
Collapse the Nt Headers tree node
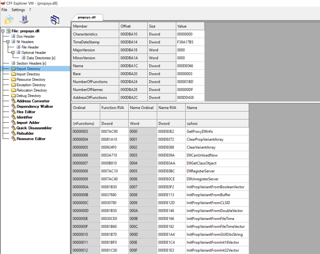coord(8,42)
